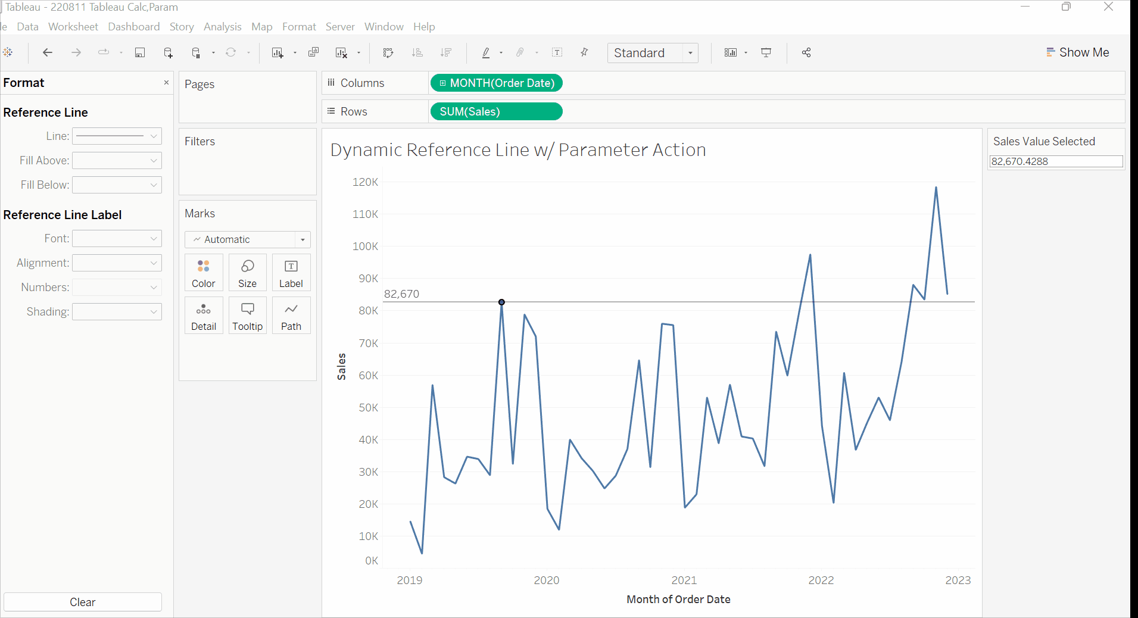Toggle Show Mark Labels in the toolbar
Screen dimensions: 1138x618
point(557,52)
